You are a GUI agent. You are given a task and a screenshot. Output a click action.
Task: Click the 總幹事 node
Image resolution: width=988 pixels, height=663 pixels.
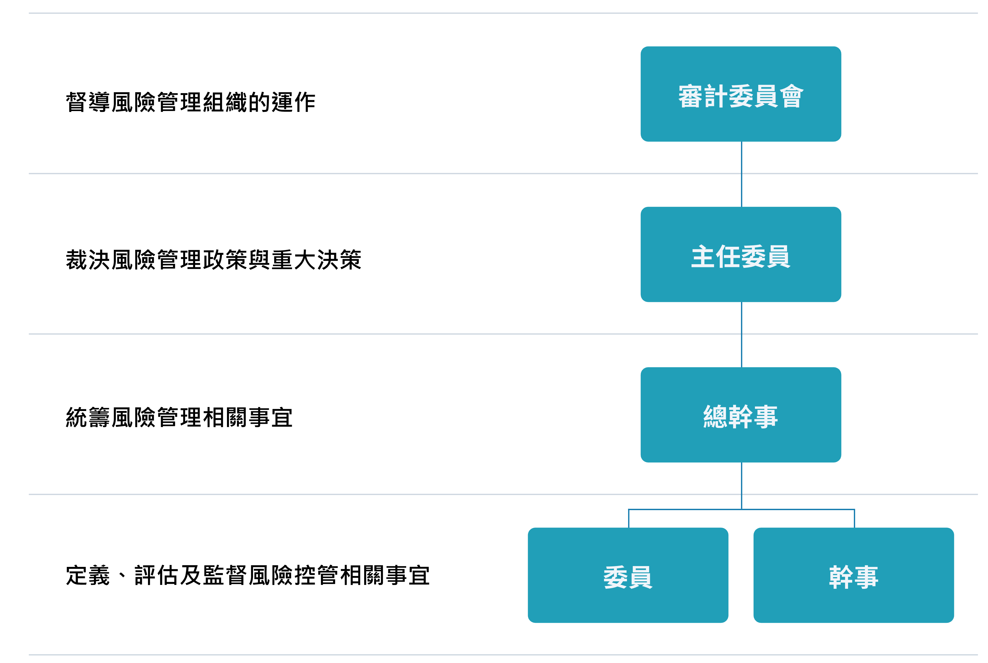click(741, 414)
